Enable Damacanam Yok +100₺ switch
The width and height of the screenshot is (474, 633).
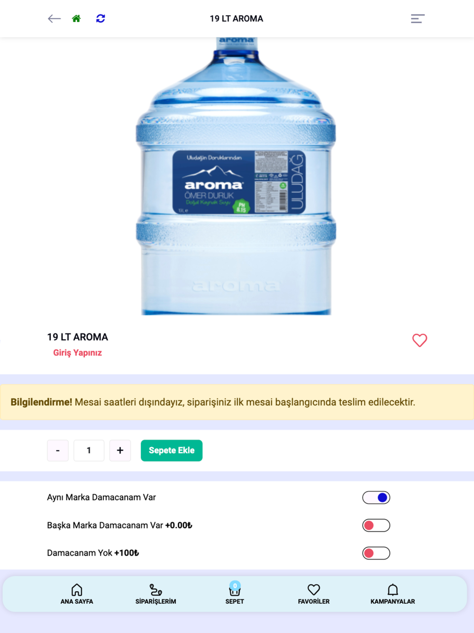pos(376,553)
